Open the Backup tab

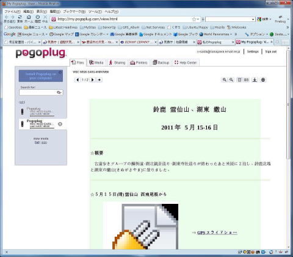click(161, 62)
